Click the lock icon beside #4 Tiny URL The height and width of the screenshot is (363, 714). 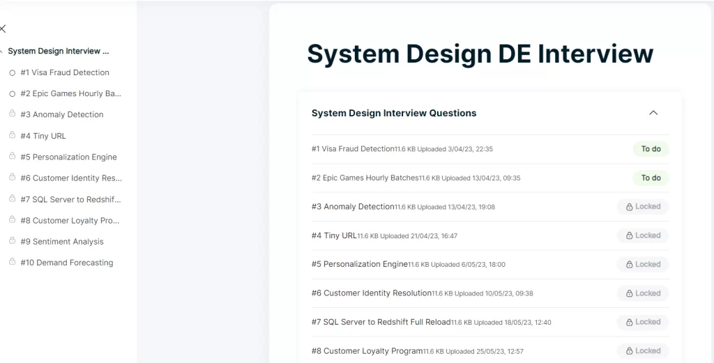[13, 135]
